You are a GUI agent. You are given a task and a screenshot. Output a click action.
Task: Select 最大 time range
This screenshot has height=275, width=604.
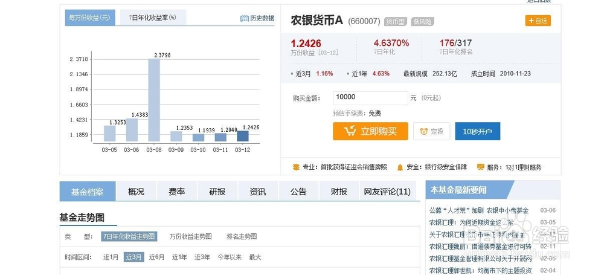(x=255, y=257)
